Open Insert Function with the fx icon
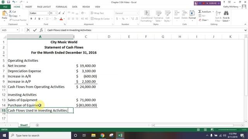This screenshot has height=139, width=248. pos(41,30)
